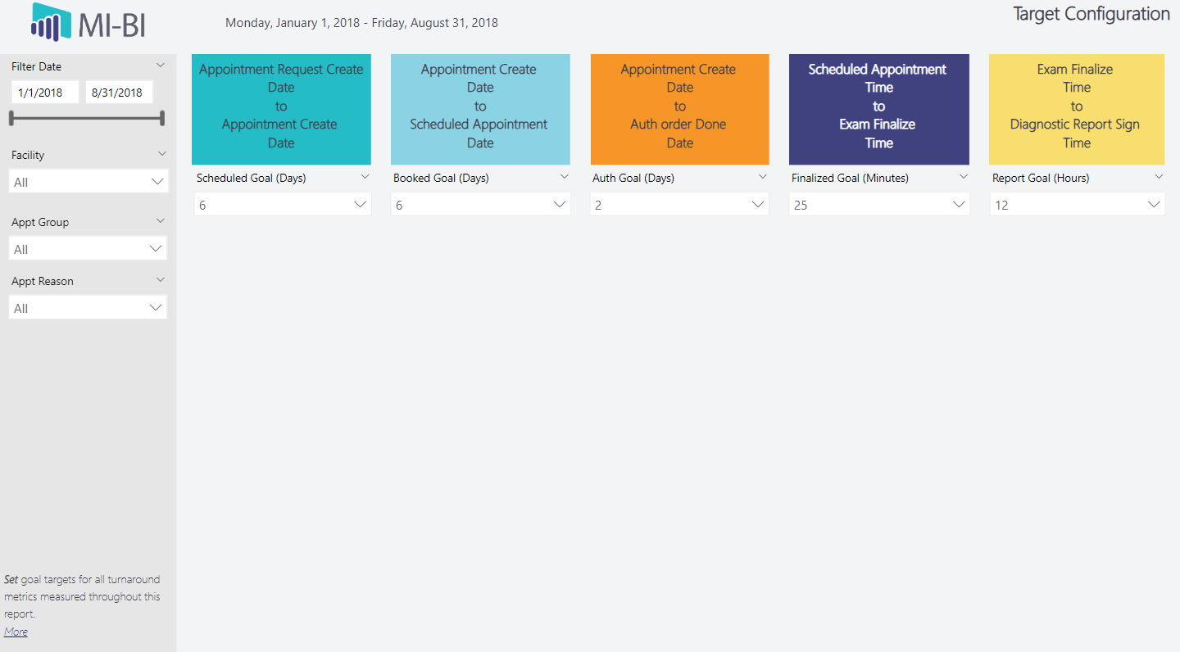
Task: Click the Report Goal (Hours) label
Action: (x=1041, y=178)
